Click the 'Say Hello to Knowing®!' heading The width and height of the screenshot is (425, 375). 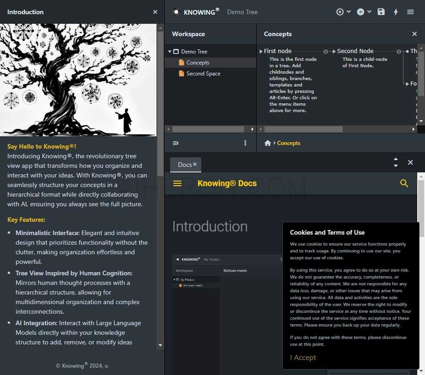(42, 147)
